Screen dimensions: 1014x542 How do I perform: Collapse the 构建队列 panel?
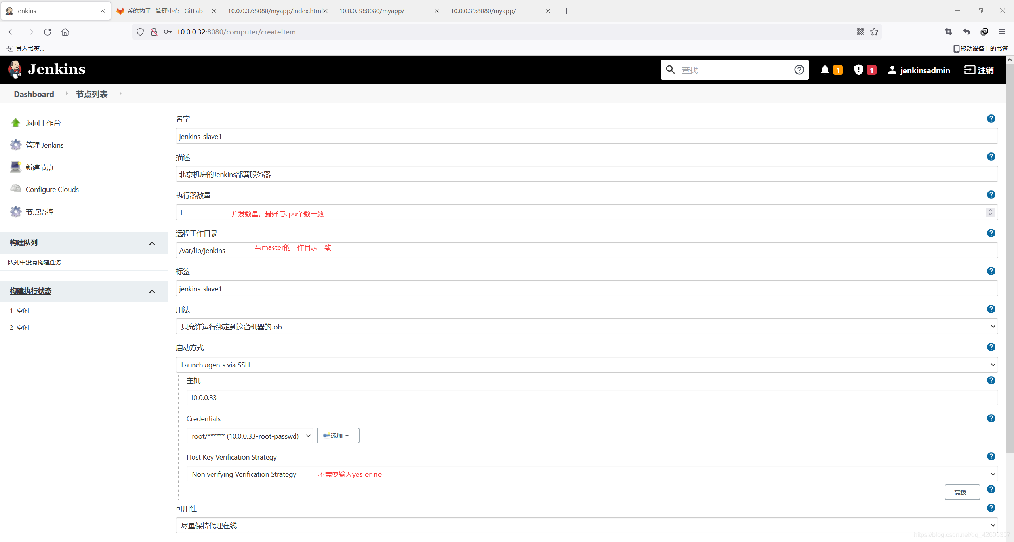pyautogui.click(x=152, y=243)
